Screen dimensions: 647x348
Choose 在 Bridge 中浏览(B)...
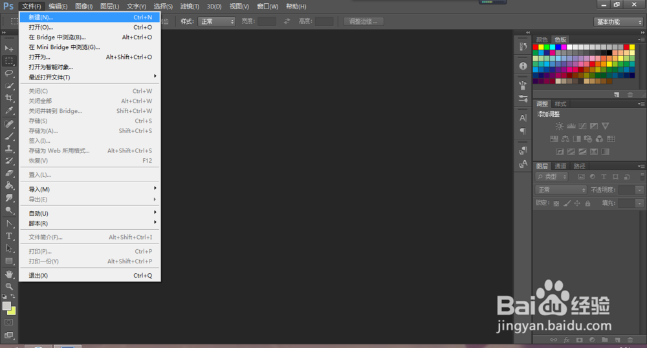[89, 37]
